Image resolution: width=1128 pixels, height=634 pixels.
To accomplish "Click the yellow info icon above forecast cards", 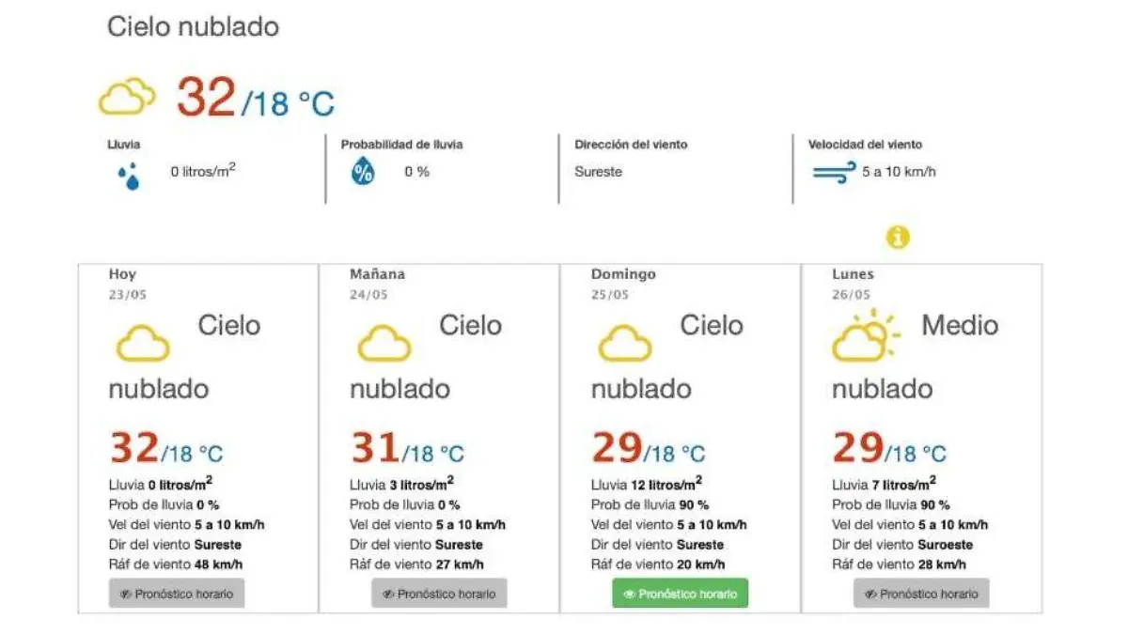I will point(900,238).
